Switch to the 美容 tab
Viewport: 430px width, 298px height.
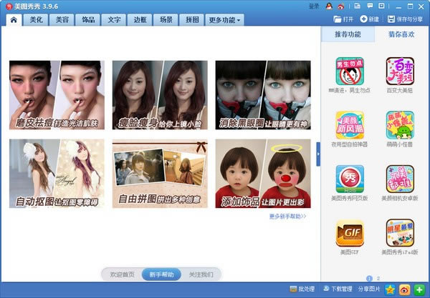tap(62, 20)
